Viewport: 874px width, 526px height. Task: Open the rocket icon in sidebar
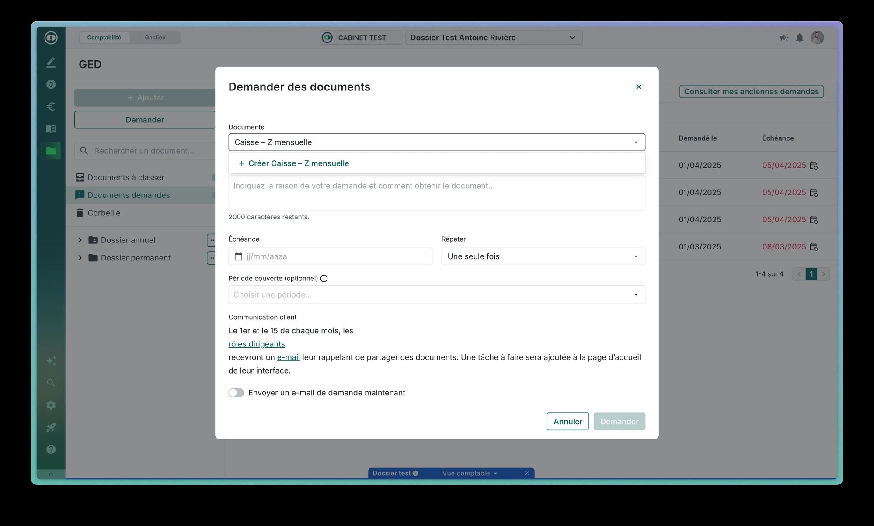coord(51,427)
